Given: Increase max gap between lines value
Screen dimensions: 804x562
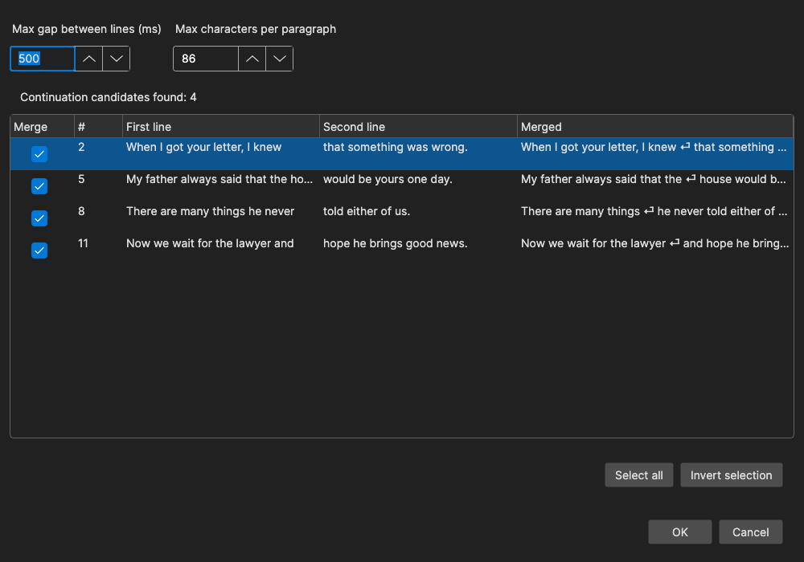Looking at the screenshot, I should point(88,59).
